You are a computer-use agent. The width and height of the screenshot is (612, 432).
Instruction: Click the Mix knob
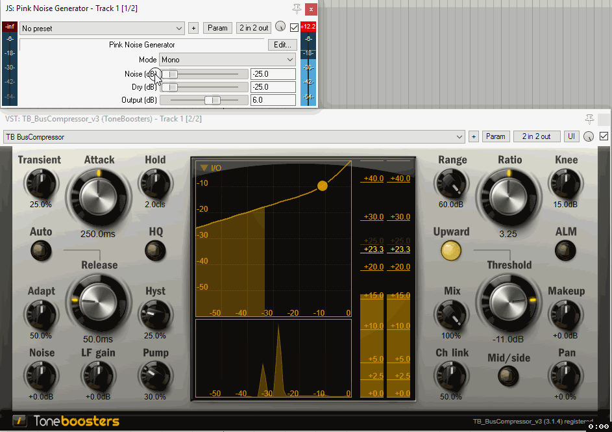[451, 315]
